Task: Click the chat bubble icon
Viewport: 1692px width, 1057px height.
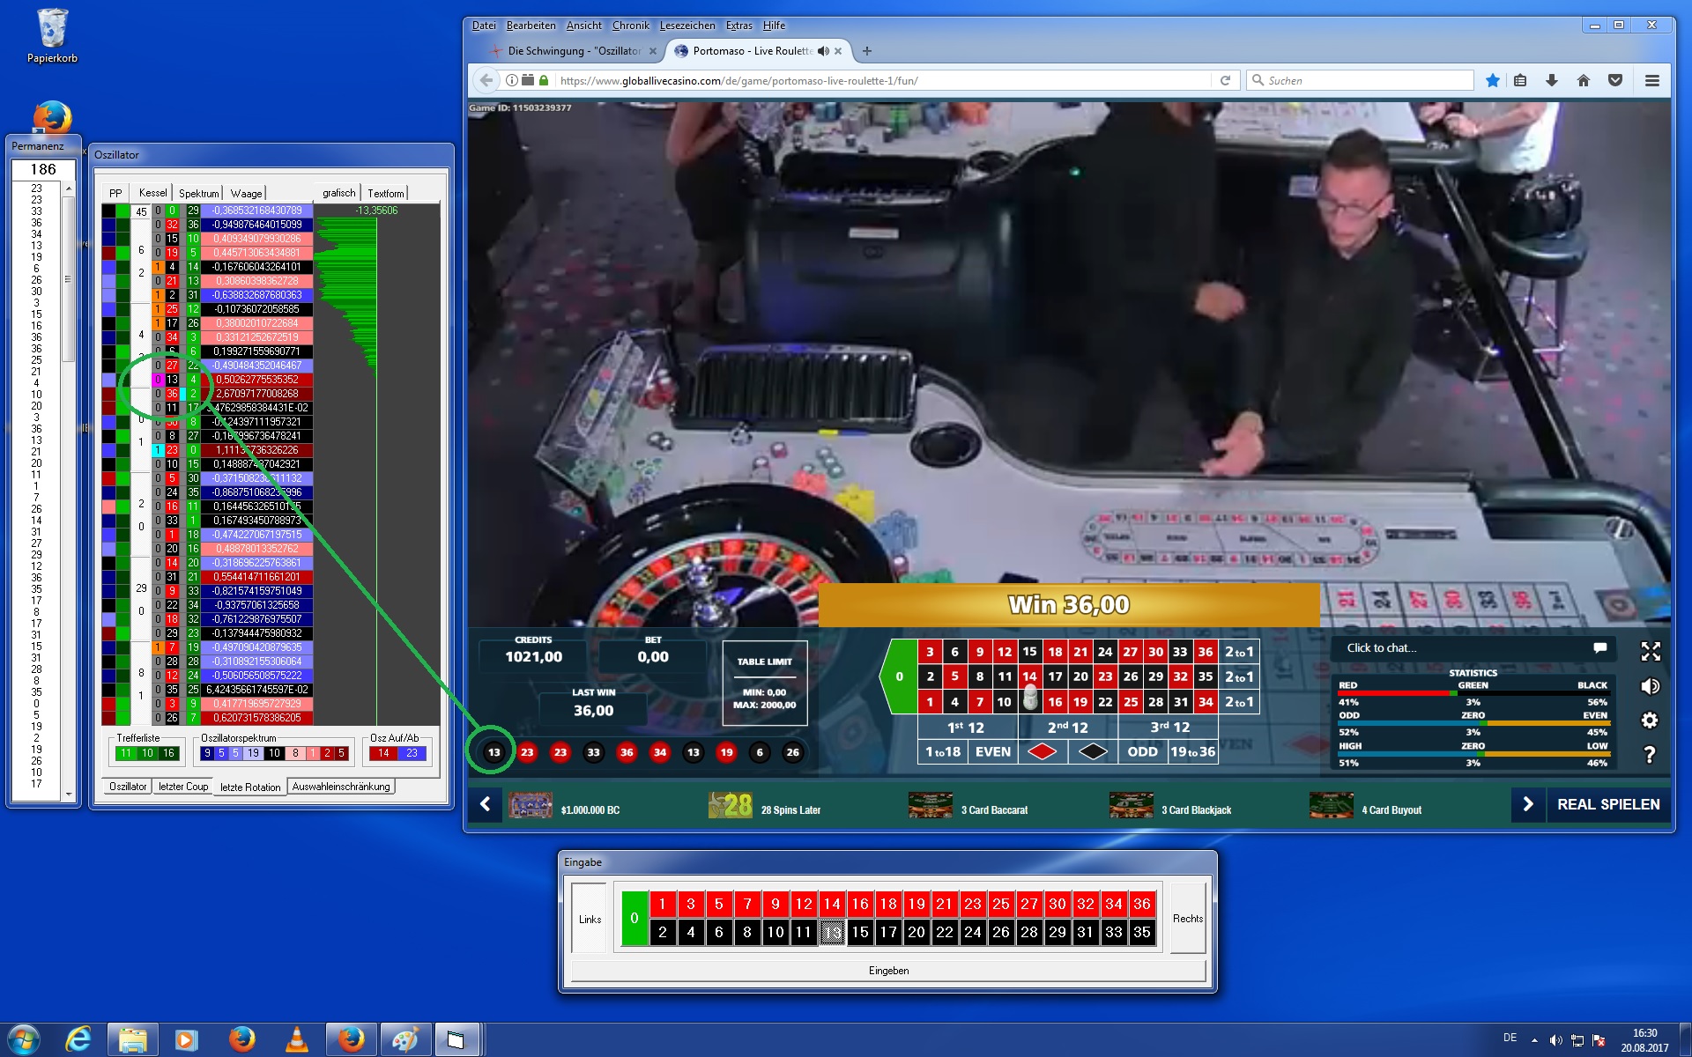Action: pos(1600,647)
